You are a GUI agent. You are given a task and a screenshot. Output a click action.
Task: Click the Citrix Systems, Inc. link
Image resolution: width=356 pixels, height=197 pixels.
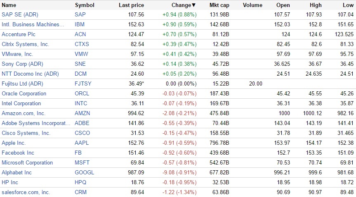(x=26, y=44)
